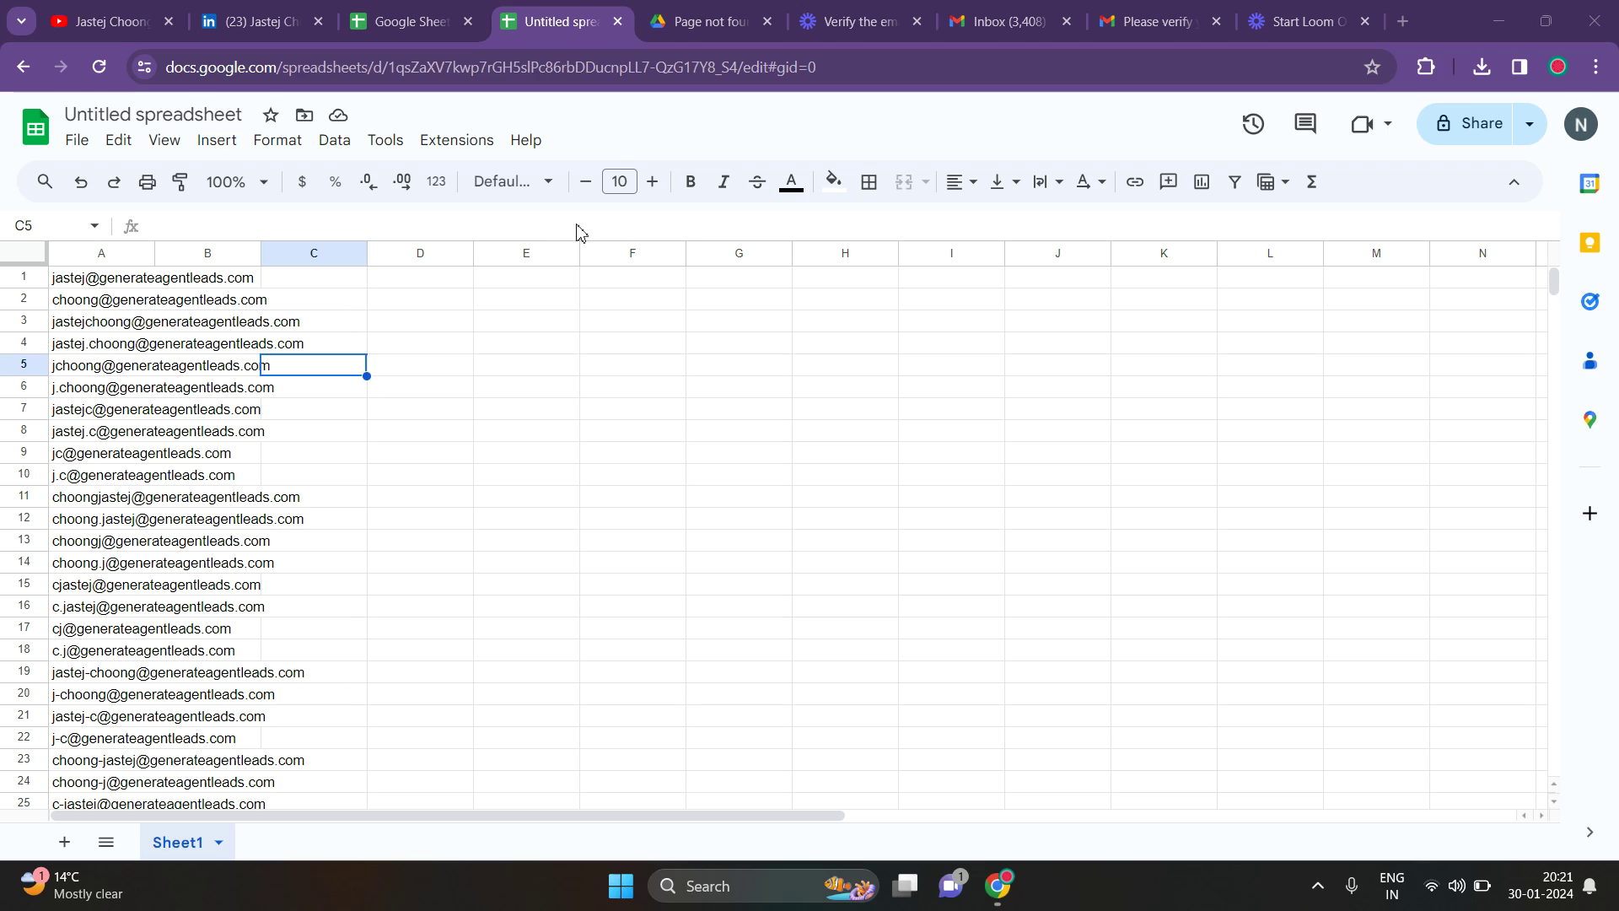Image resolution: width=1619 pixels, height=911 pixels.
Task: Click the font size input field
Action: click(620, 182)
